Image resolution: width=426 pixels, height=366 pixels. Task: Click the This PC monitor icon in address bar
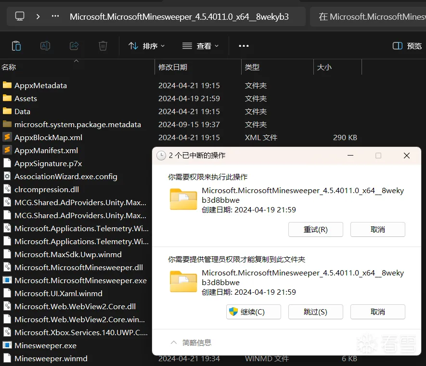coord(20,16)
